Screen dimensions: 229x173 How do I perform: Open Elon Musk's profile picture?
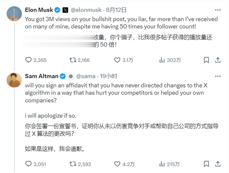click(14, 14)
